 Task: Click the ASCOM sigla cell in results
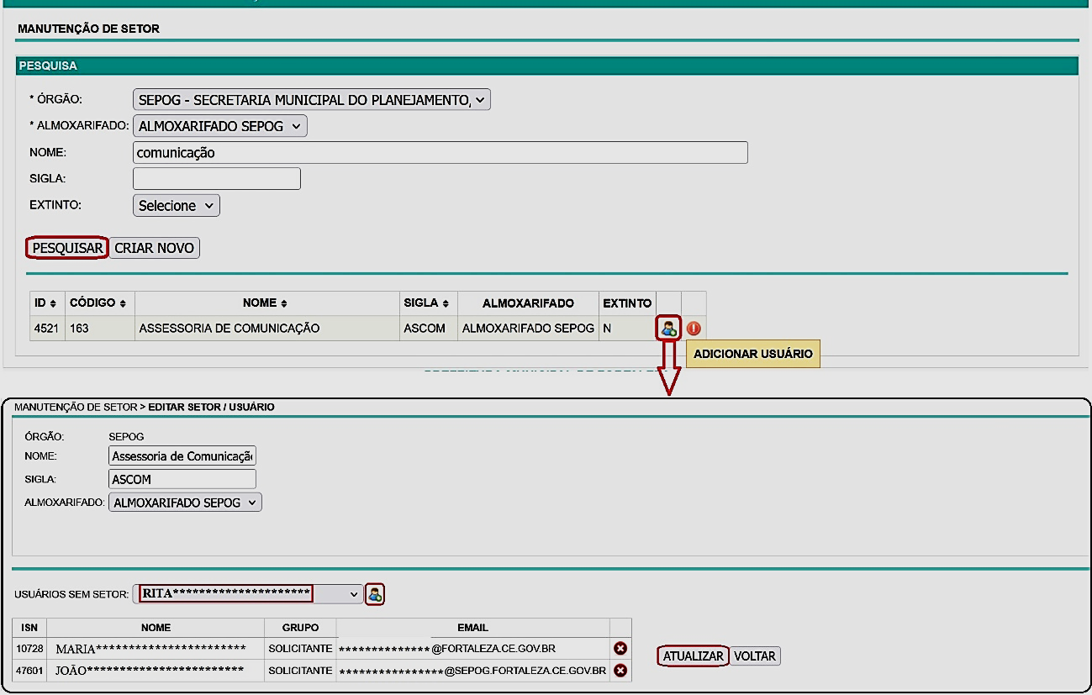tap(427, 329)
